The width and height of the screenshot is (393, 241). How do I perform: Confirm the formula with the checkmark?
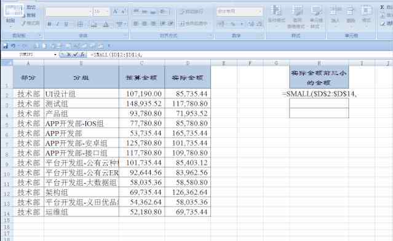tap(76, 55)
